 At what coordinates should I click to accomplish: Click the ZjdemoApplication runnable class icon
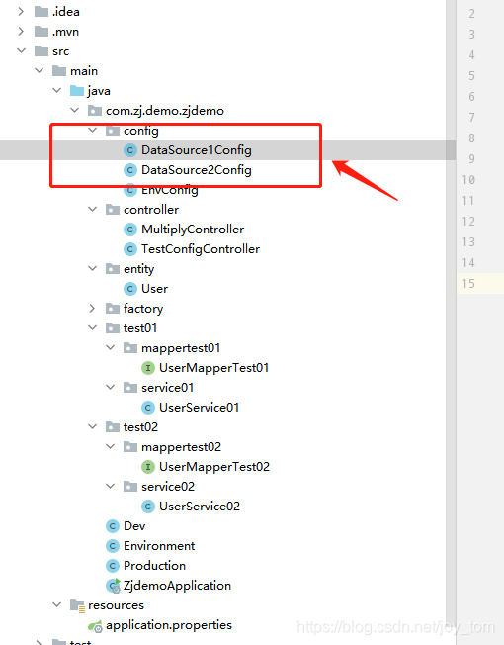click(113, 586)
